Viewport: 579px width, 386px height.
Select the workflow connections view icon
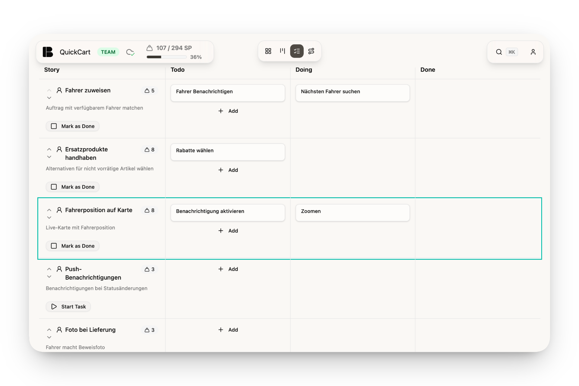click(311, 51)
